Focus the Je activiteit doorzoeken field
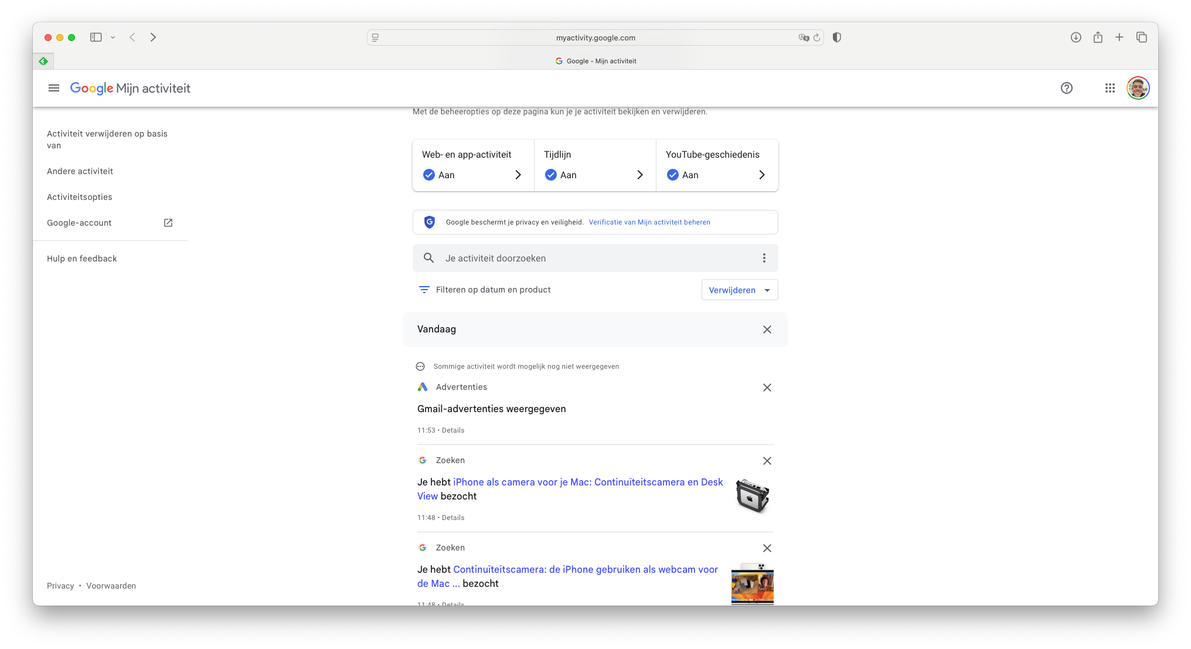The image size is (1191, 649). [595, 258]
